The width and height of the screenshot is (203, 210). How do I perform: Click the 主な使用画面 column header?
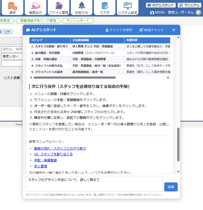coord(97,40)
